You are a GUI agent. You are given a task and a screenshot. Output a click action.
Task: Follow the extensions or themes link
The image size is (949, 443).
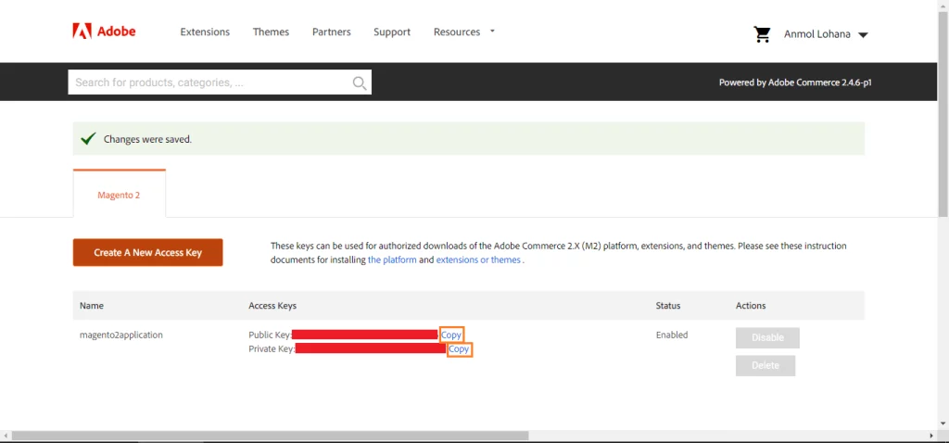(478, 259)
